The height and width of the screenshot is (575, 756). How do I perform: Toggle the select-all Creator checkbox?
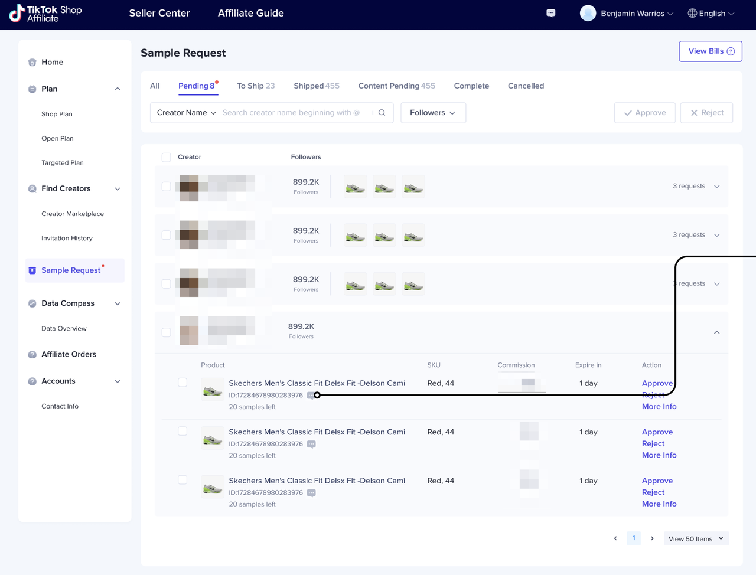click(167, 158)
